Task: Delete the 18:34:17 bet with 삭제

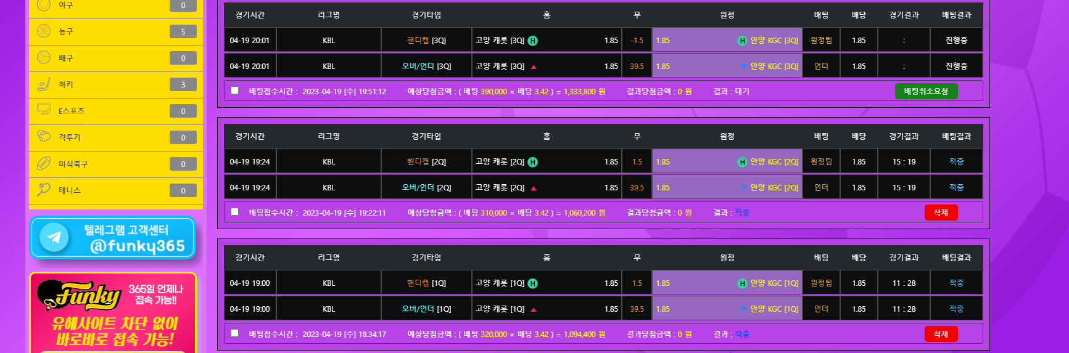Action: click(x=941, y=334)
